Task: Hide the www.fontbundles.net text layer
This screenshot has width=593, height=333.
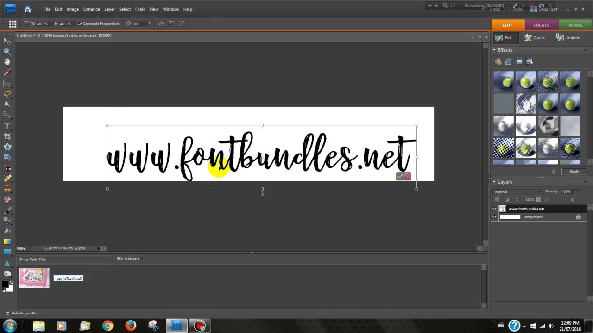Action: click(x=494, y=209)
